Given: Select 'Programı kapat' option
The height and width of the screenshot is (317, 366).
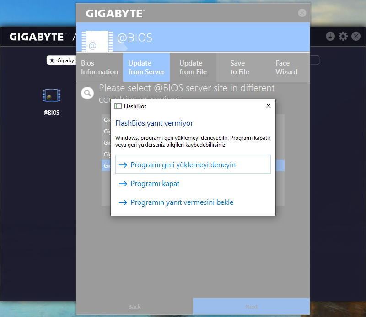Looking at the screenshot, I should (193, 184).
